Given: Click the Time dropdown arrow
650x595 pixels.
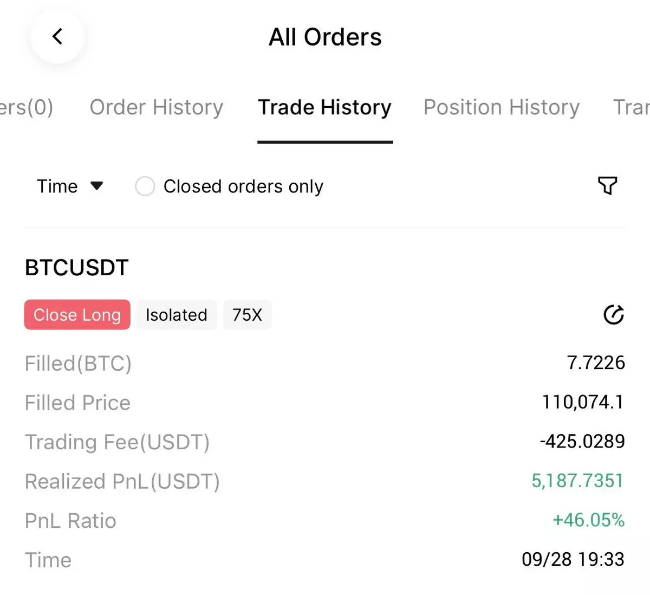Looking at the screenshot, I should [97, 186].
